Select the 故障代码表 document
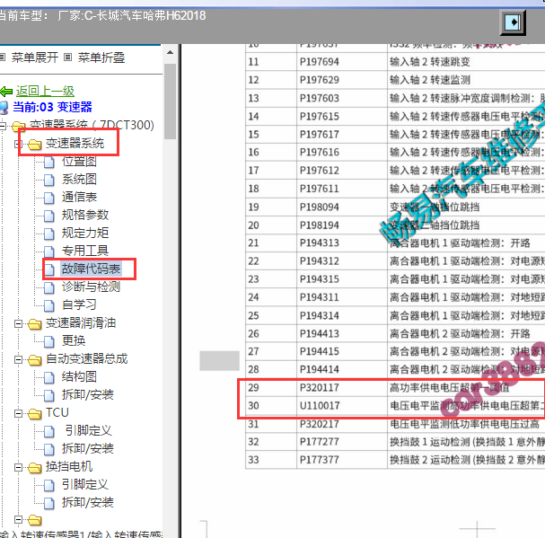545x538 pixels. point(91,269)
